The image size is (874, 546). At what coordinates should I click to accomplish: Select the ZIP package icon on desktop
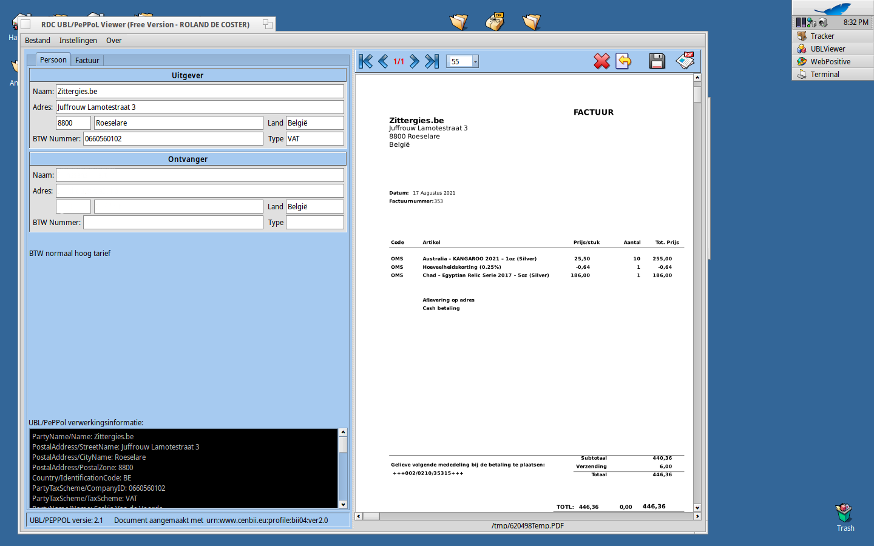pos(495,22)
